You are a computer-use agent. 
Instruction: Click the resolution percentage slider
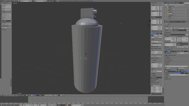point(170,41)
